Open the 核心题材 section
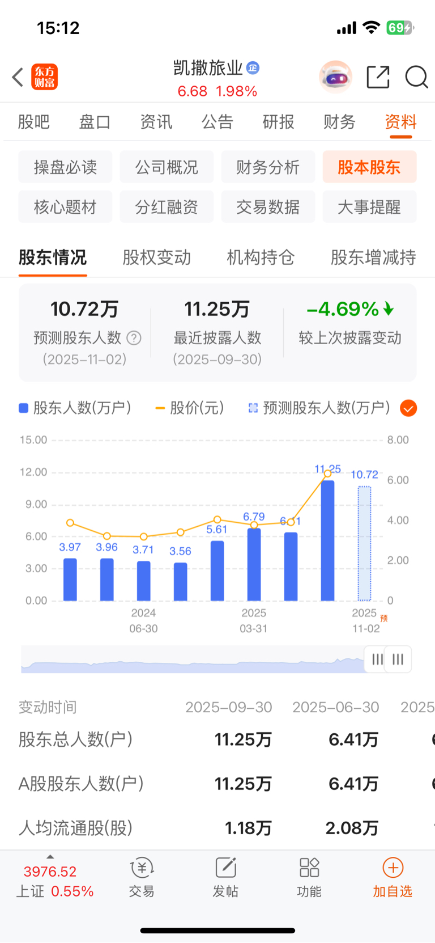The height and width of the screenshot is (943, 435). (65, 206)
